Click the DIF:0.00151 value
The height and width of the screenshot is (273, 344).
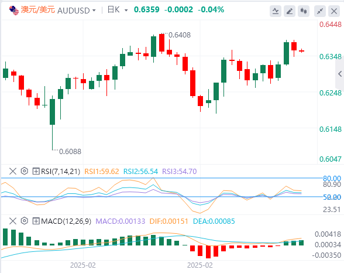pos(168,221)
